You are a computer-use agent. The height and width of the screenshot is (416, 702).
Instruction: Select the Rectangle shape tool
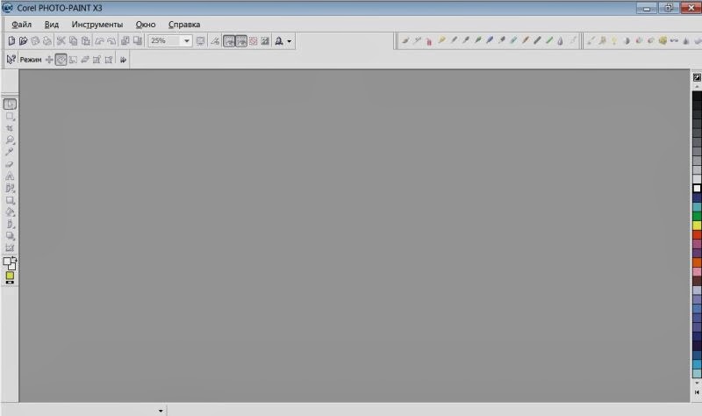pos(10,200)
